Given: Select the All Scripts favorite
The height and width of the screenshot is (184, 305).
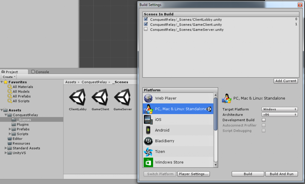Looking at the screenshot, I should 21,101.
